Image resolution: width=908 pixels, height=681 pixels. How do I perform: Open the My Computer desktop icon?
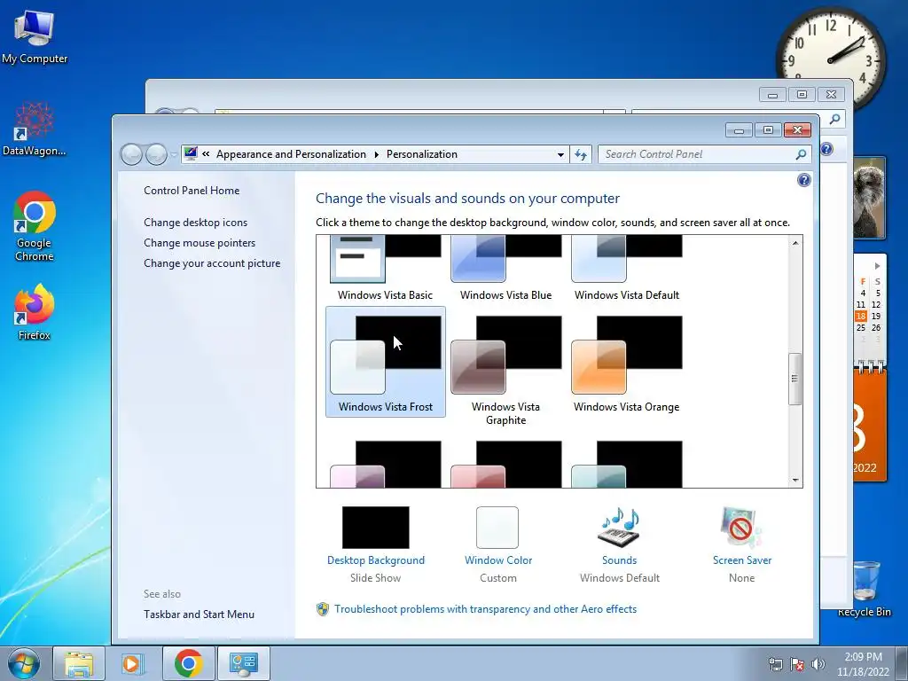point(35,35)
